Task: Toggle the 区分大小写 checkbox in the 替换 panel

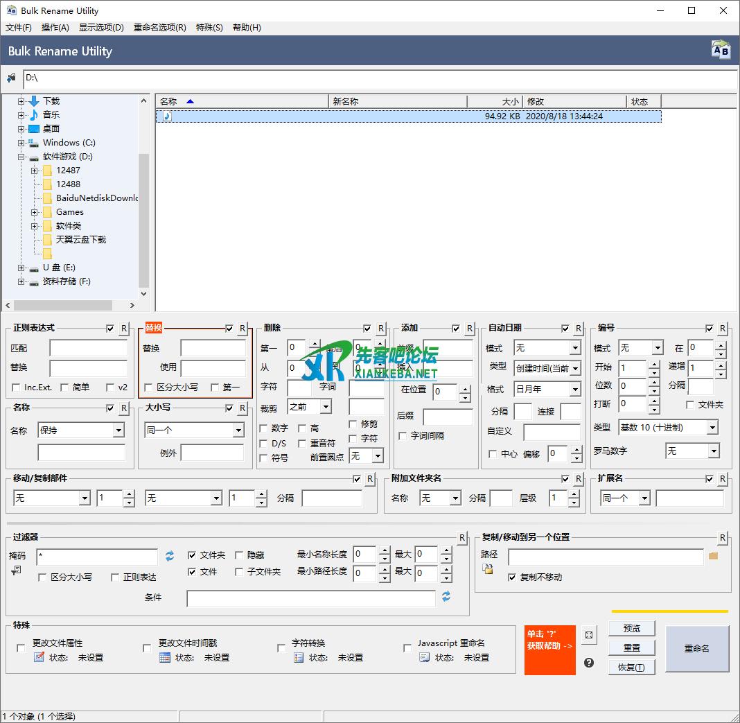Action: (148, 387)
